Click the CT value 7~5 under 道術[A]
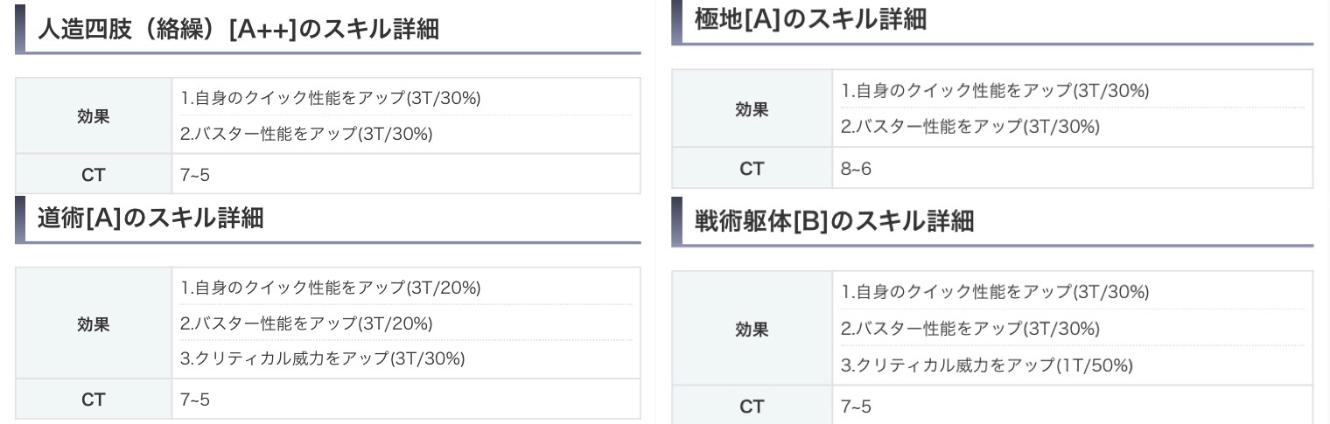 click(x=195, y=400)
